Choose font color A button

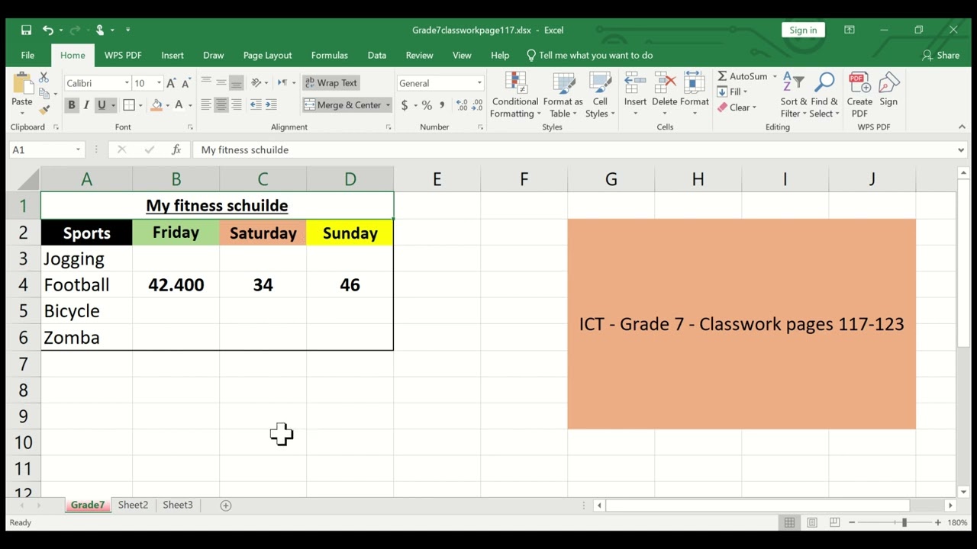click(179, 105)
